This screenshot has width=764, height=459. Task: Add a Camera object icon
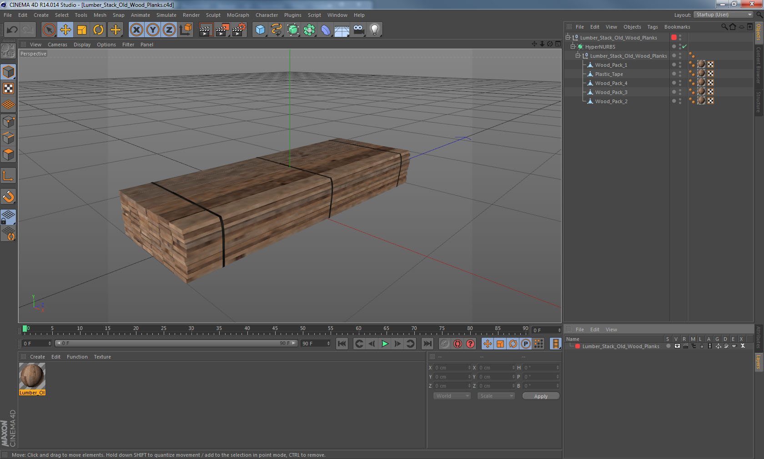358,30
